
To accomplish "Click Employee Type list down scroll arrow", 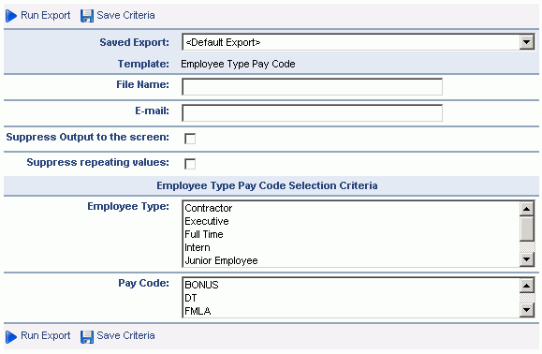I will [x=526, y=259].
